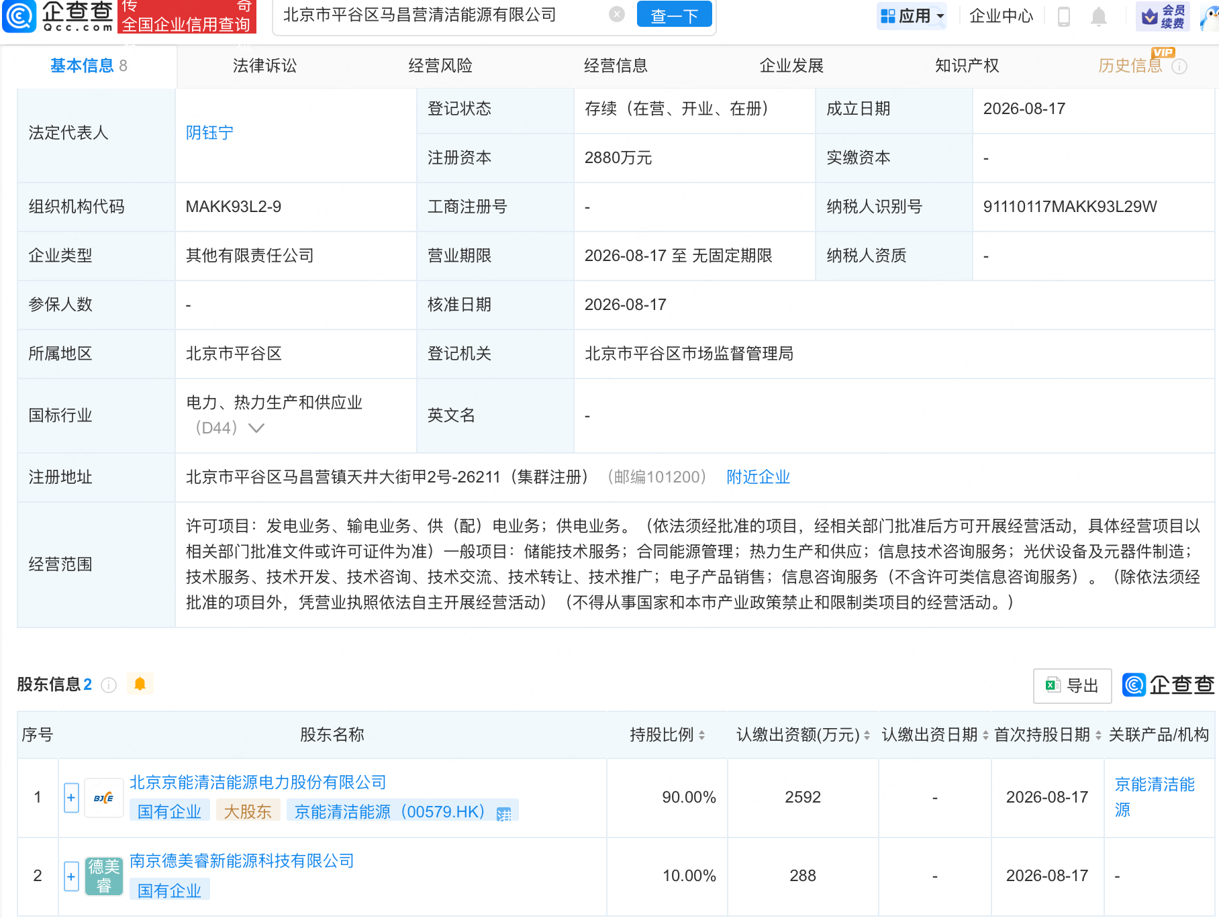Switch to the 法律诉讼 tab
Screen dimensions: 1219x918
coord(264,66)
